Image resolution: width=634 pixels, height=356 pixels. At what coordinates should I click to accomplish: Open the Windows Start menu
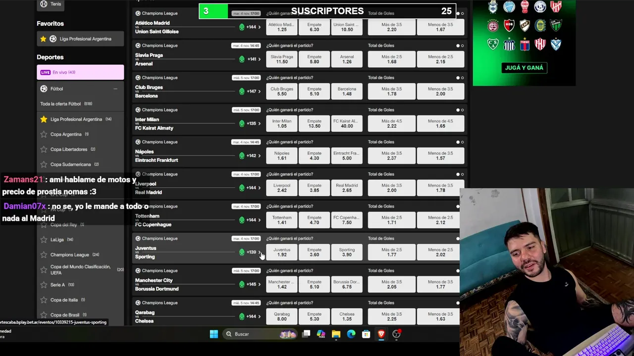214,334
